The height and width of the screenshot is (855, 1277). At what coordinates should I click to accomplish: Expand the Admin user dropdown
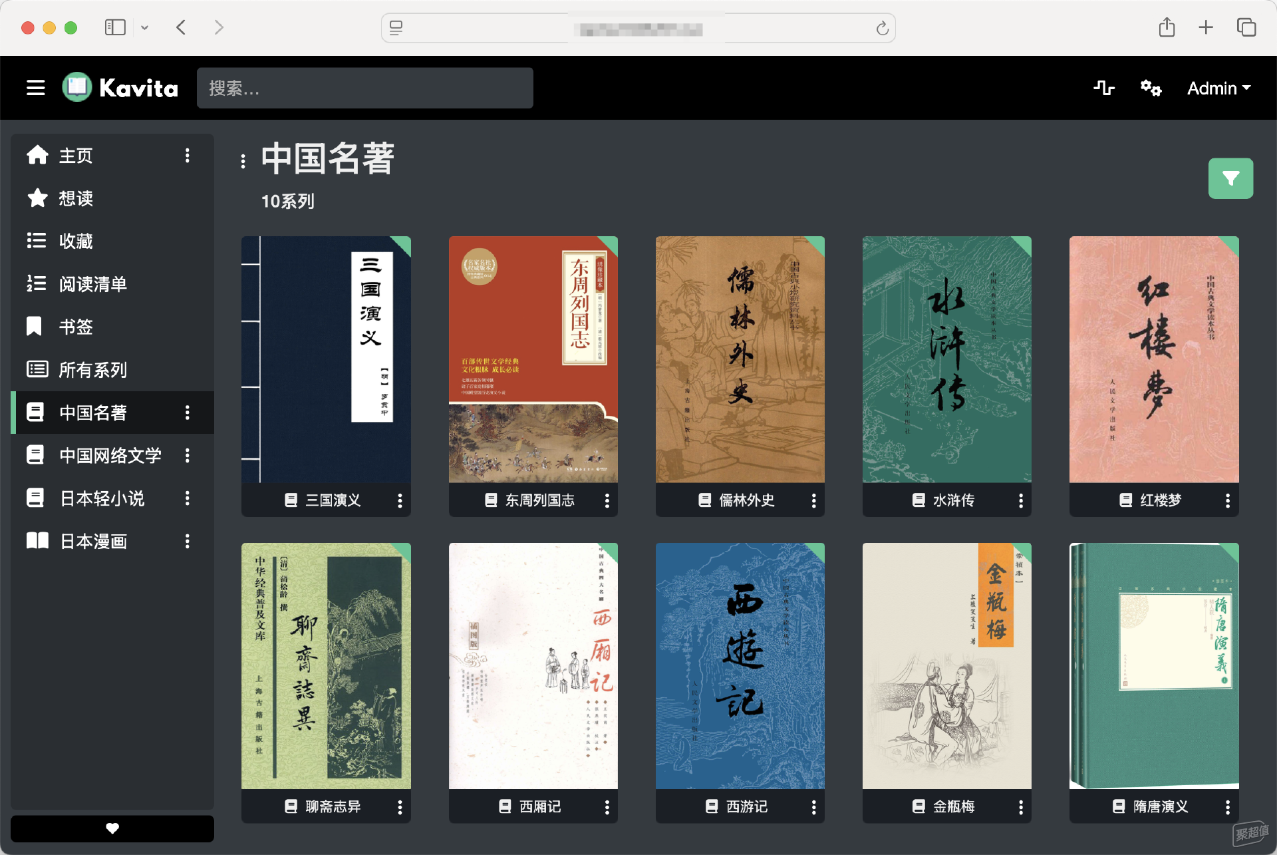(1218, 88)
